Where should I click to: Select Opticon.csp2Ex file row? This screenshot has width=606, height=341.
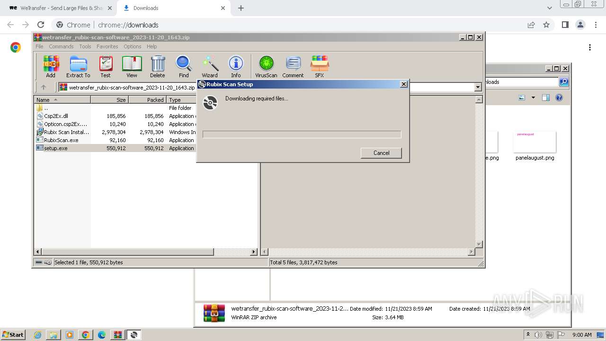115,124
